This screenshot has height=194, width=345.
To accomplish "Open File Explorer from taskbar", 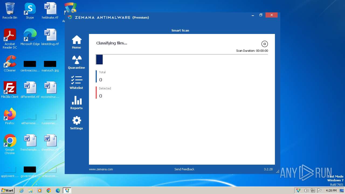I will click(30, 190).
